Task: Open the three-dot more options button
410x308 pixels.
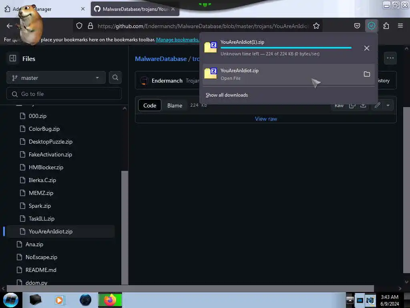Action: tap(390, 58)
